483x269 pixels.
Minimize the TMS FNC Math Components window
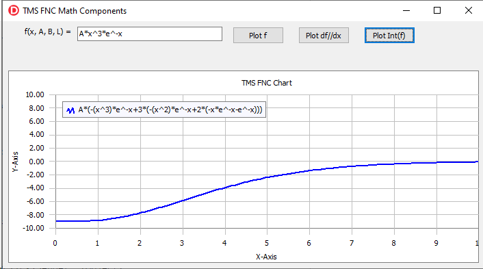[x=406, y=10]
